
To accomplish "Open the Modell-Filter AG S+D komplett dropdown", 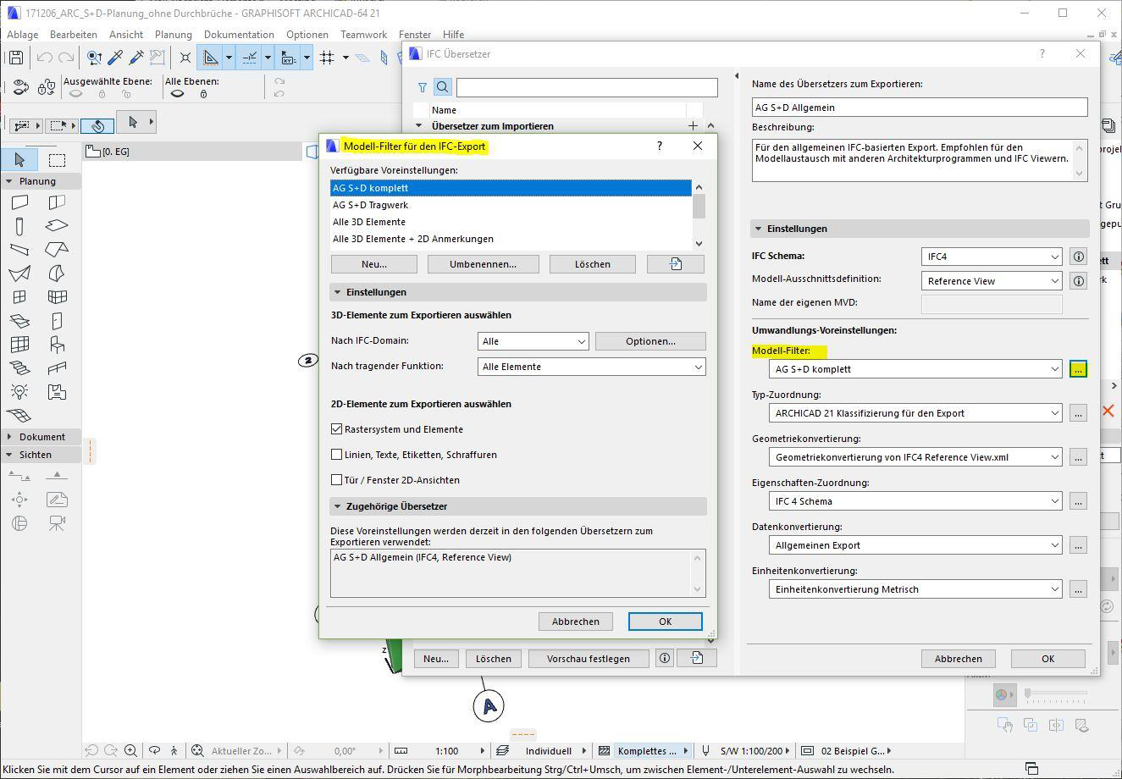I will click(x=915, y=369).
